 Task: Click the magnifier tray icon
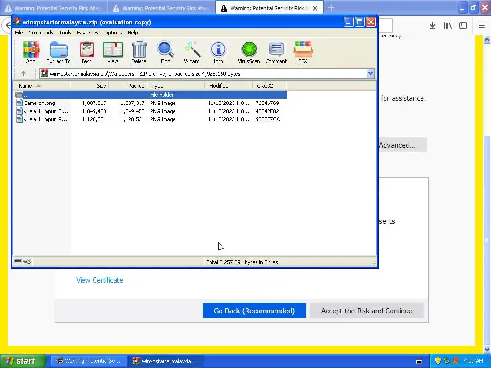[456, 361]
